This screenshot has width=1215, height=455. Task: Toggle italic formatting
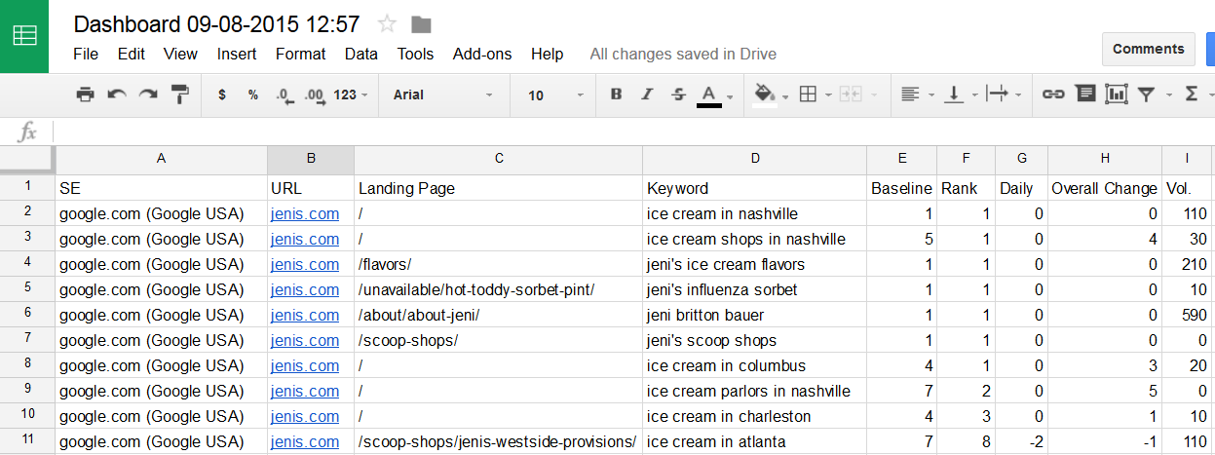[646, 95]
